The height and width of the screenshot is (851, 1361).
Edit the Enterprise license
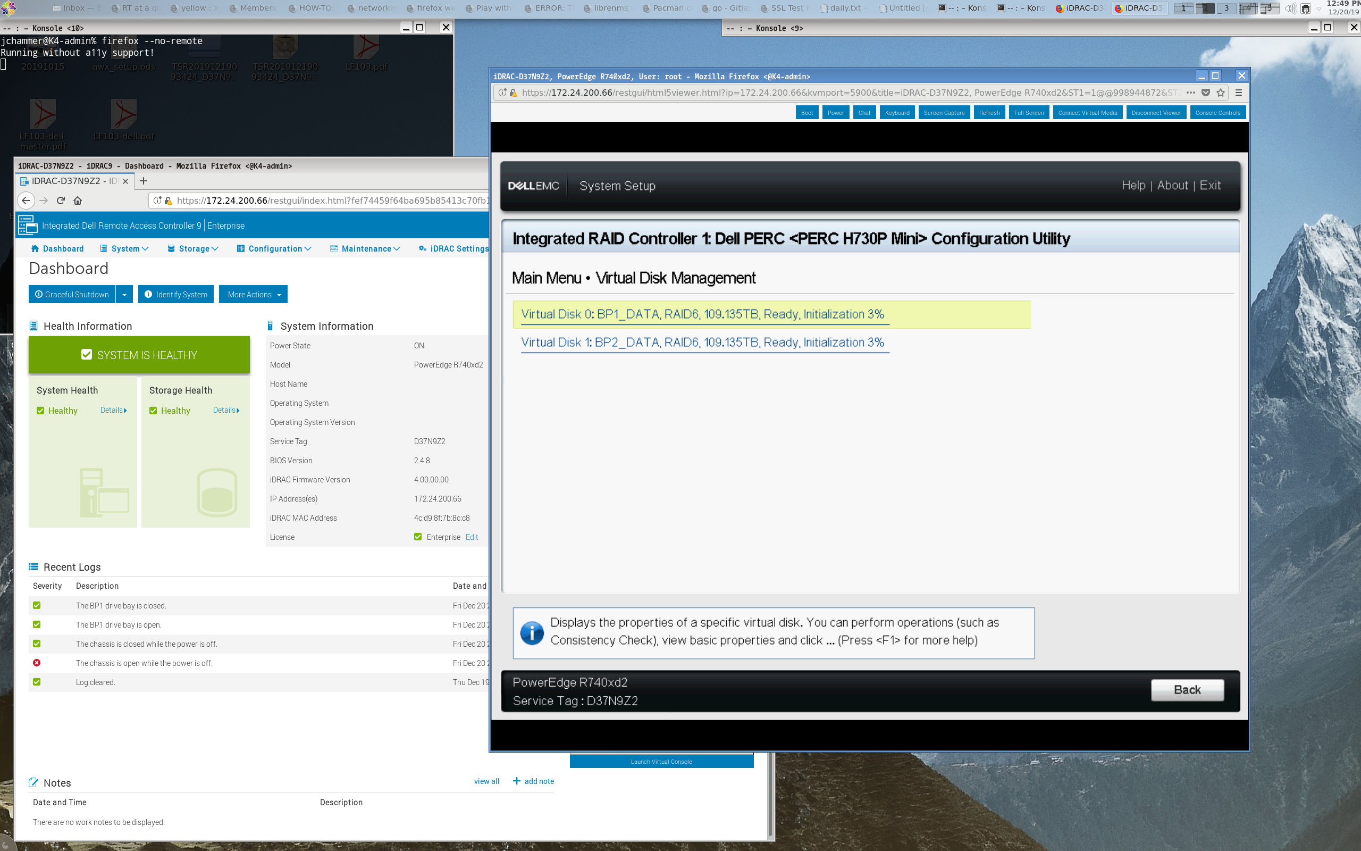point(472,537)
